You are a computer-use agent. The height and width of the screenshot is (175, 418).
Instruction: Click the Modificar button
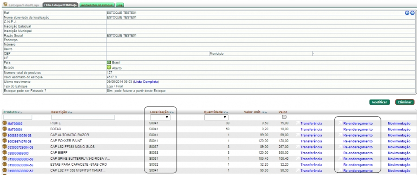379,102
